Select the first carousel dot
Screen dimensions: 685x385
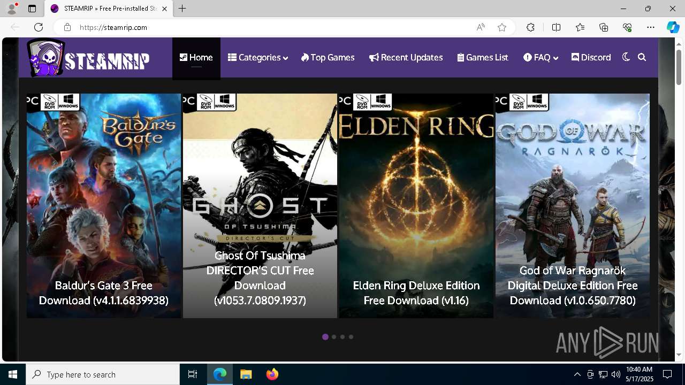coord(325,337)
